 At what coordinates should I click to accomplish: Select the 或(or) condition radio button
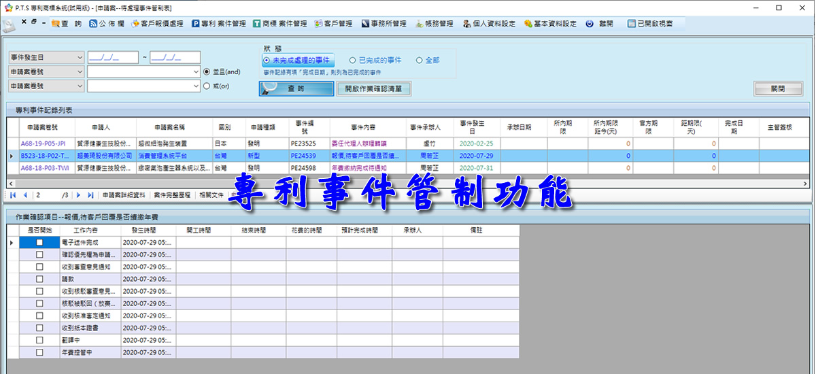[x=207, y=86]
